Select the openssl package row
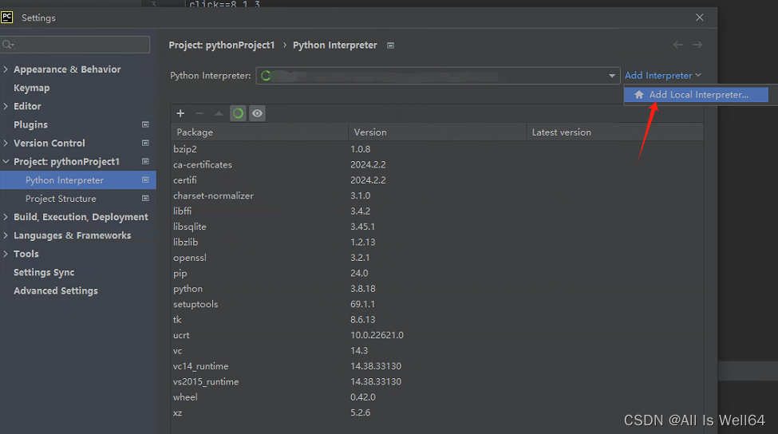 click(x=436, y=258)
